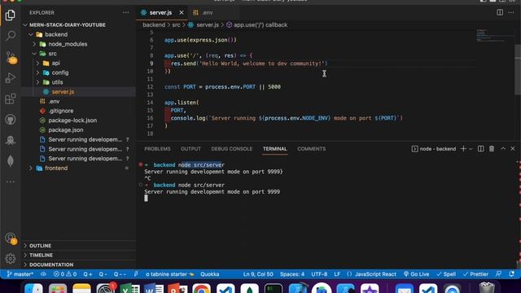Collapse the backend folder
The height and width of the screenshot is (293, 521).
click(56, 34)
